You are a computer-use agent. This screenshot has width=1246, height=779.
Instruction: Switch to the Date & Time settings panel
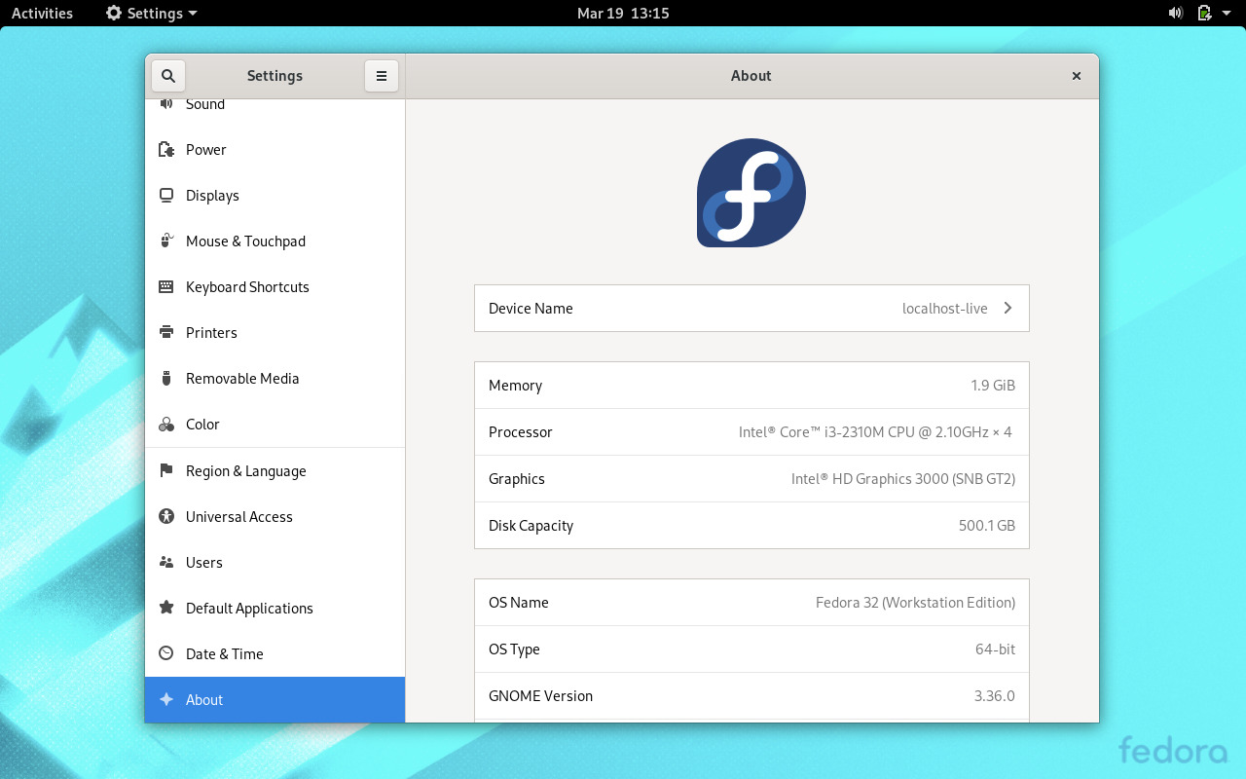pyautogui.click(x=225, y=653)
